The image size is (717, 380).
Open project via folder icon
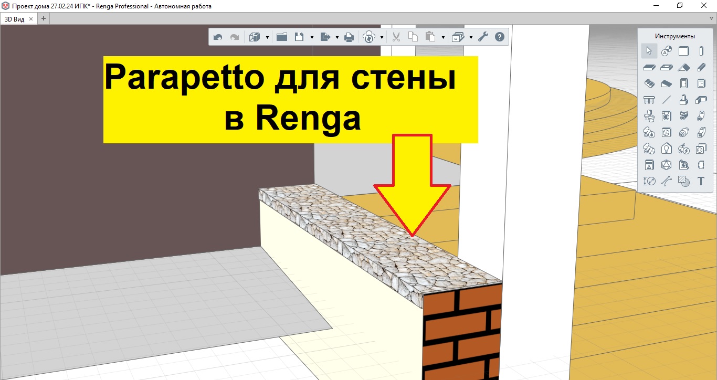pos(282,37)
